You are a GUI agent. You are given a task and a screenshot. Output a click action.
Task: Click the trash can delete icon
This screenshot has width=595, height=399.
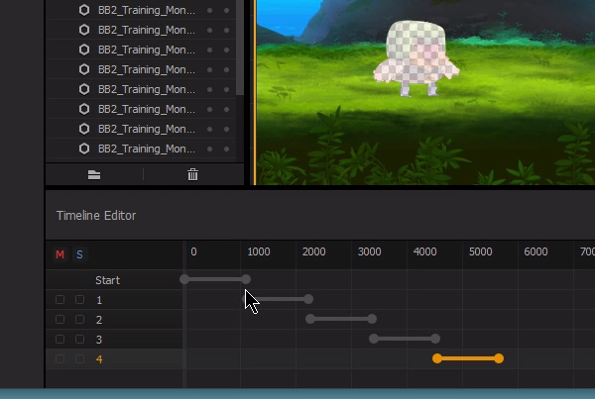(x=192, y=174)
